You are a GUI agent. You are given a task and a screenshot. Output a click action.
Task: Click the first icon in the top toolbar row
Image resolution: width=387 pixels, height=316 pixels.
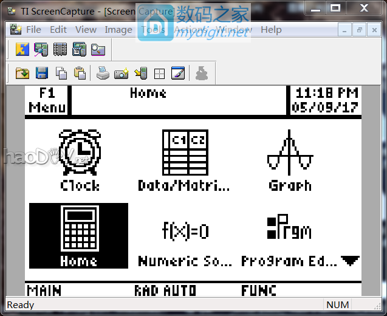point(22,49)
